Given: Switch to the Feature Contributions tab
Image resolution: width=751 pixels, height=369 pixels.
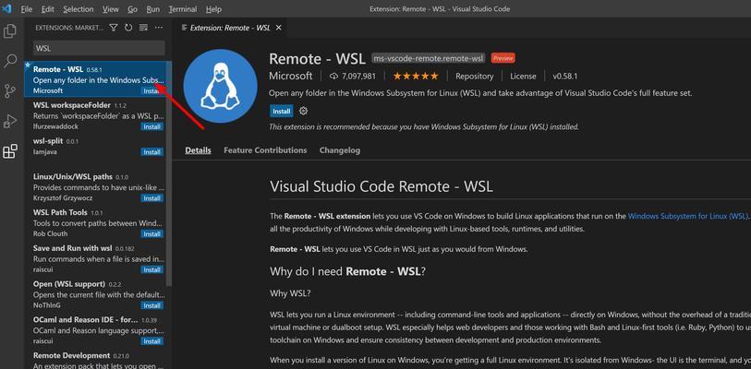Looking at the screenshot, I should click(265, 150).
